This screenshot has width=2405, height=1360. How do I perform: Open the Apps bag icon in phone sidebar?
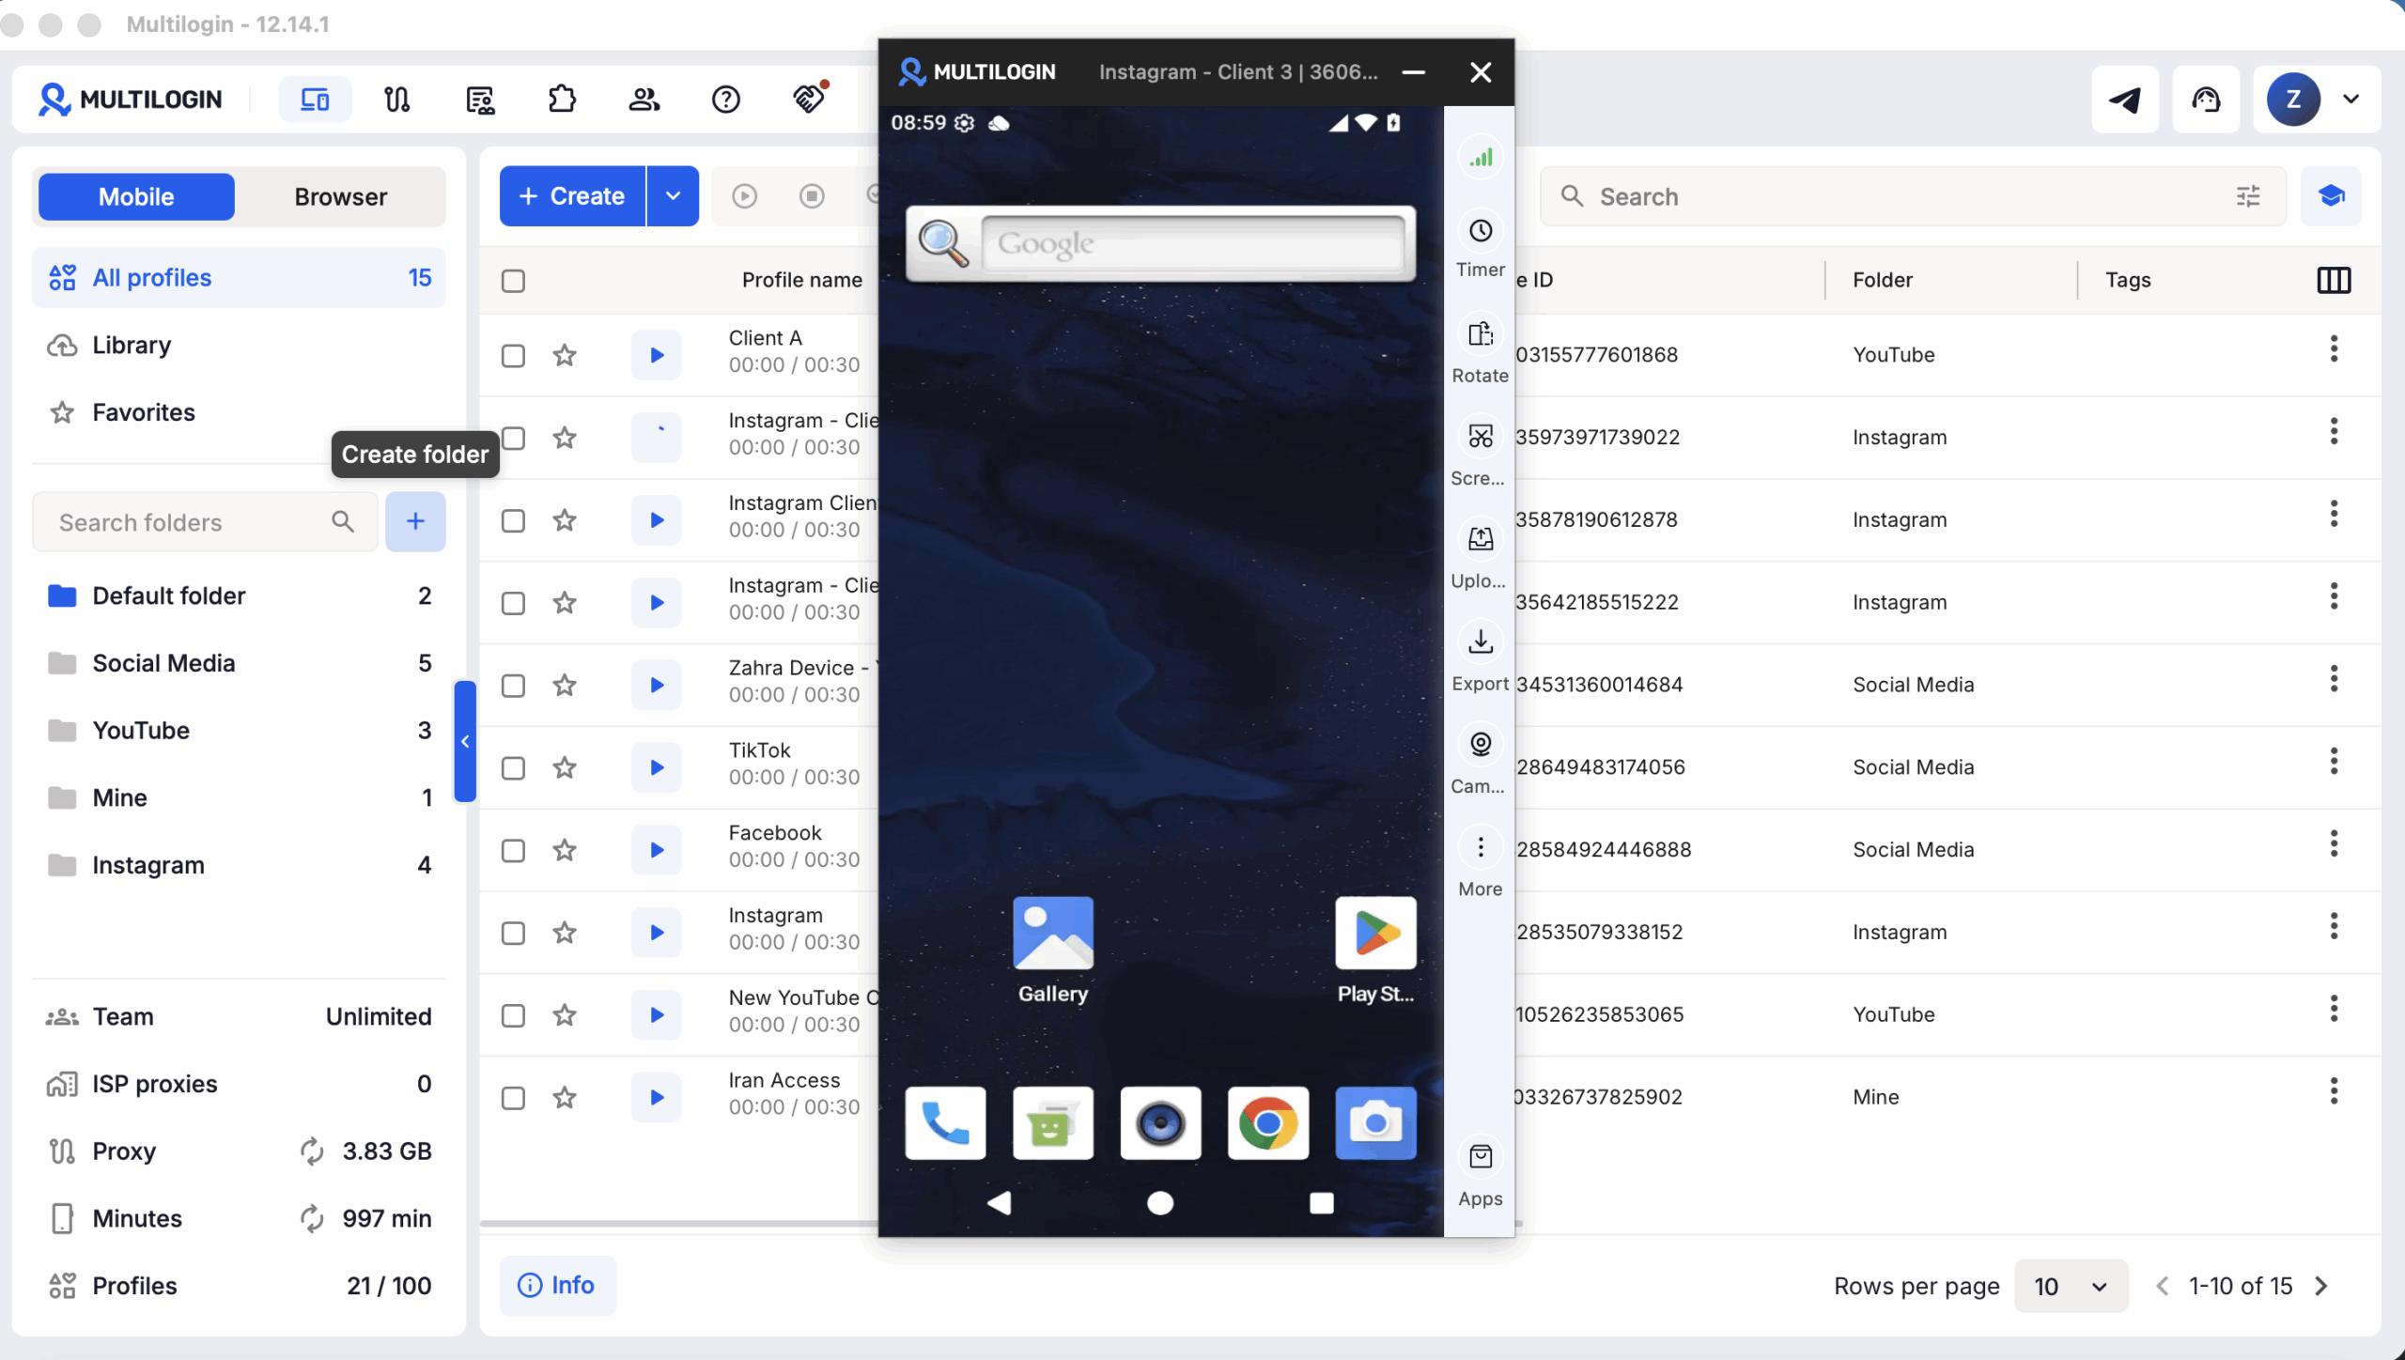coord(1481,1157)
